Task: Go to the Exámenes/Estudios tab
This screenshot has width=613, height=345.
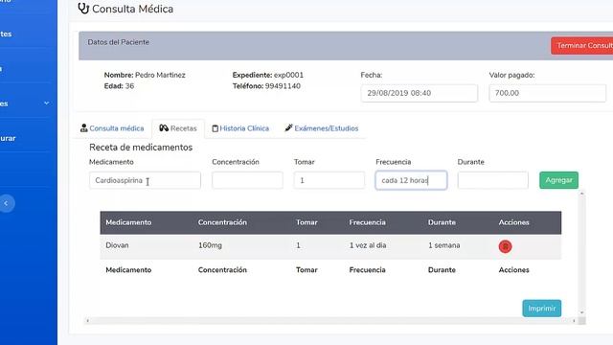Action: coord(322,128)
